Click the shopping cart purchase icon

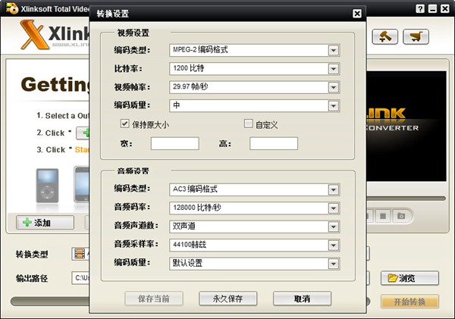coord(416,36)
